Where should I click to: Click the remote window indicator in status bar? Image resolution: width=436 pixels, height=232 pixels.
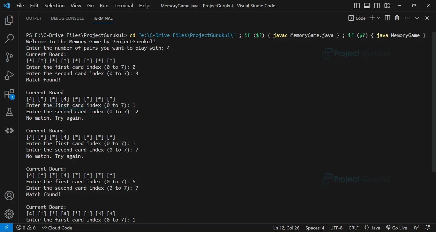click(x=6, y=228)
